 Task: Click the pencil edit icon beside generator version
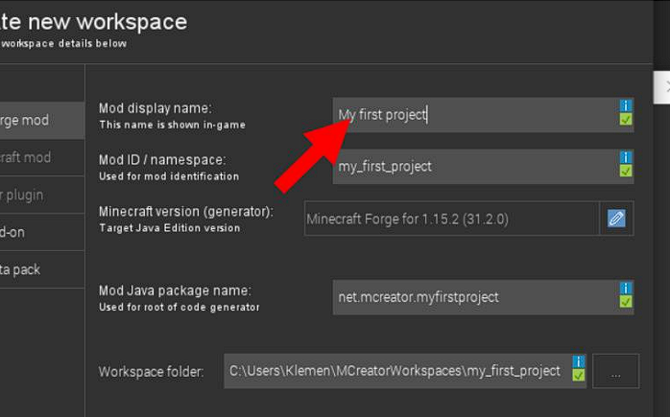pyautogui.click(x=616, y=219)
